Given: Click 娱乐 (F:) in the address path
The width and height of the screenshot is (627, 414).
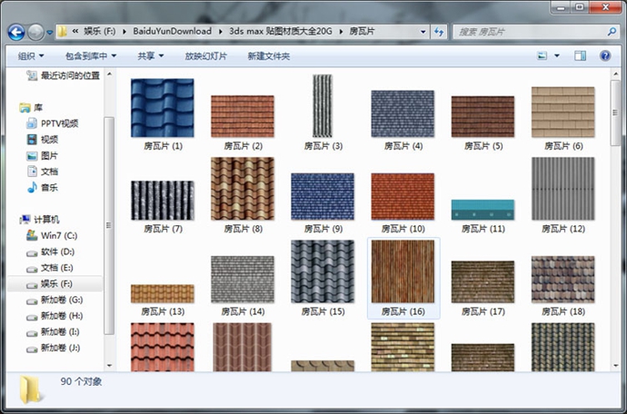Looking at the screenshot, I should [x=99, y=31].
